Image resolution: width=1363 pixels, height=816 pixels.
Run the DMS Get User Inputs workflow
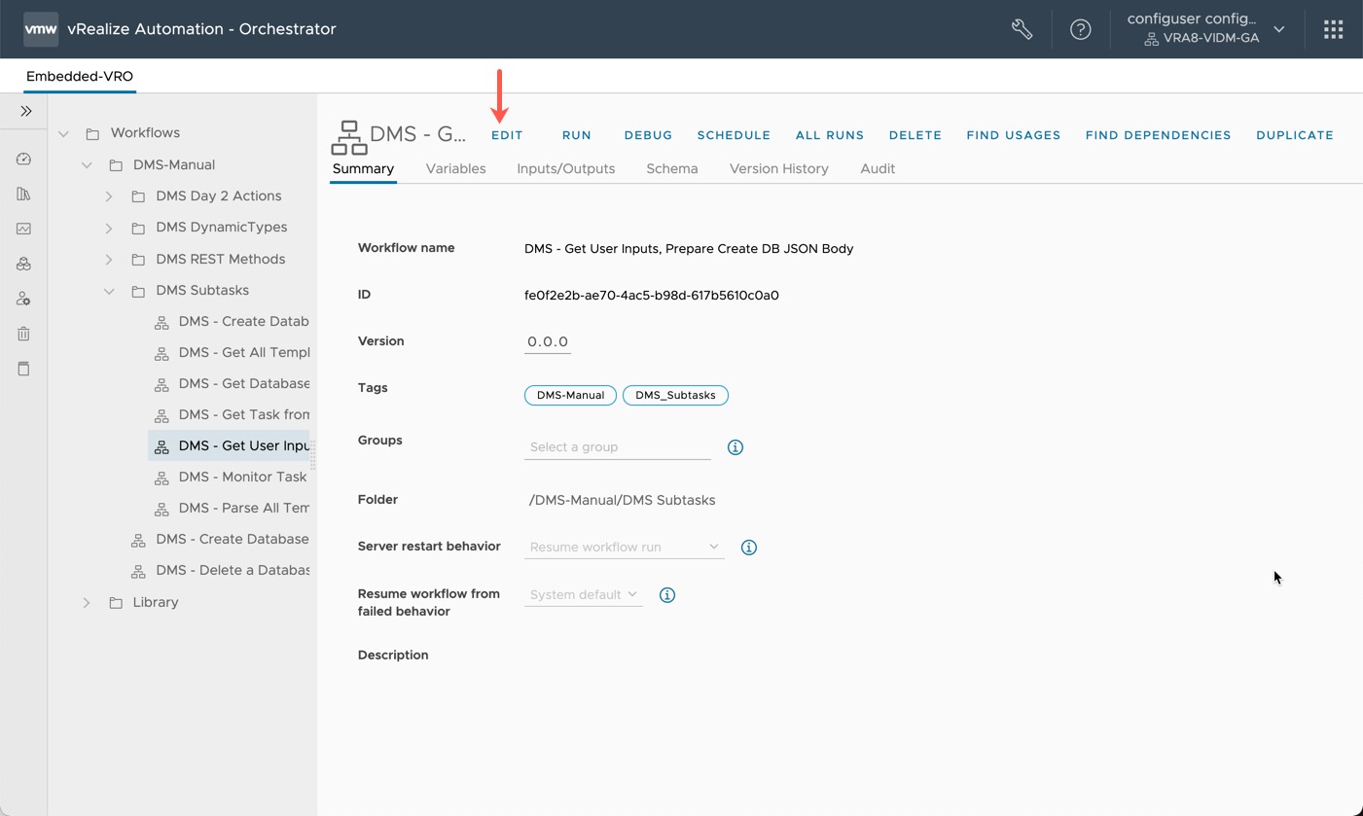[x=576, y=135]
